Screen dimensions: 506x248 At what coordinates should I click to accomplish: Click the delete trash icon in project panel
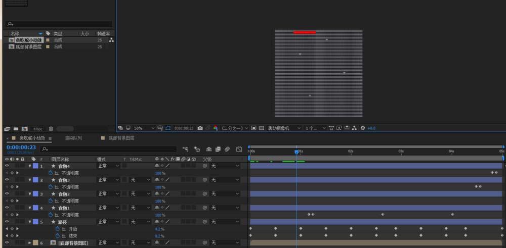pos(51,129)
